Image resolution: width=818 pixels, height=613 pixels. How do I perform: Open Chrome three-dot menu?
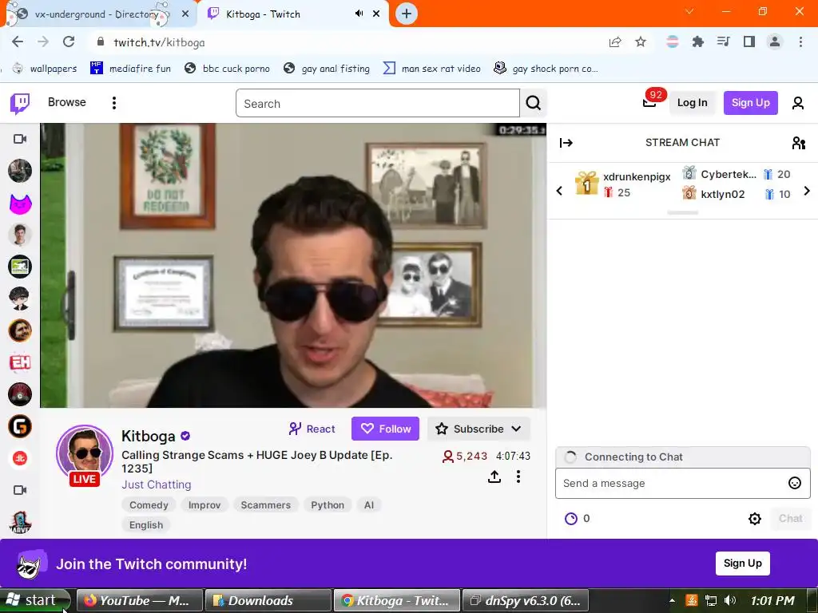click(800, 42)
